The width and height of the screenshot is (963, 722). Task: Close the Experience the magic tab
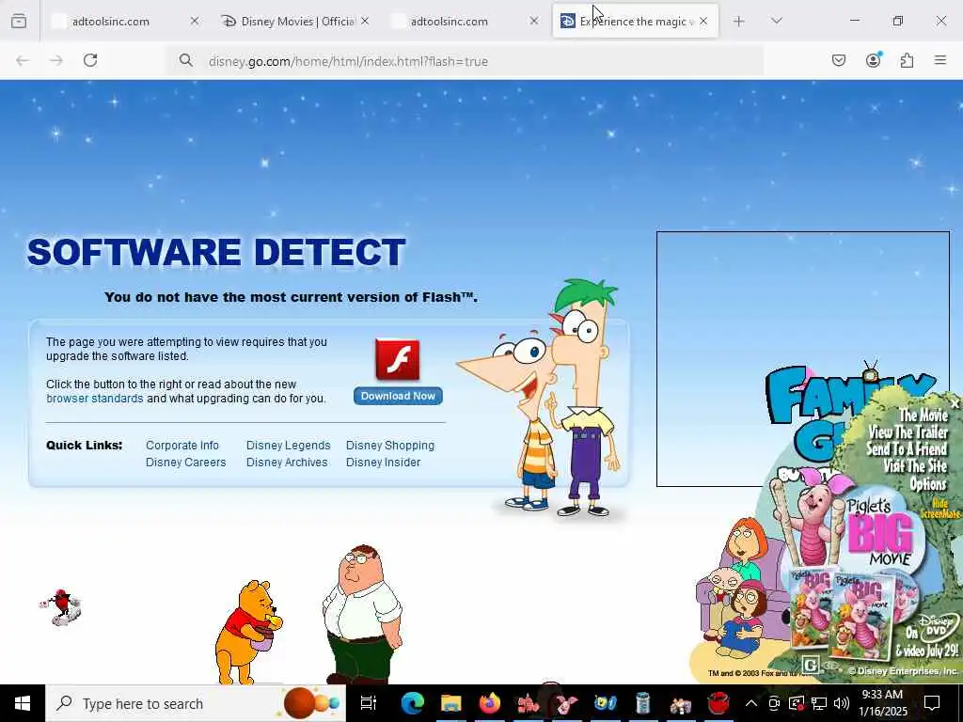tap(703, 21)
